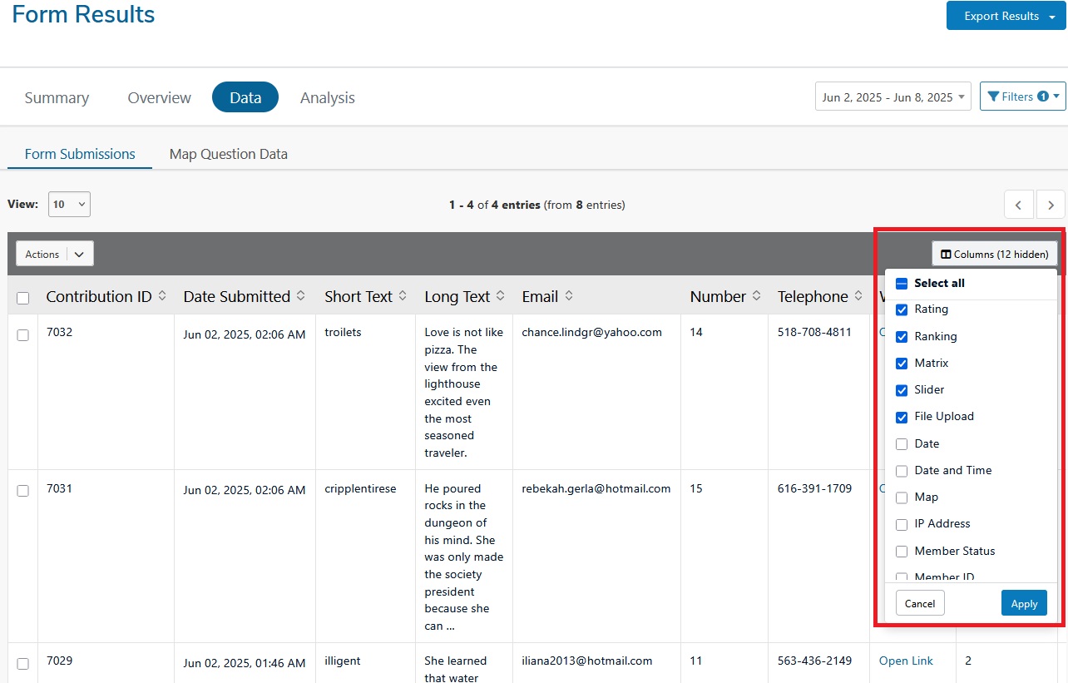Click the Number cell showing 11
The height and width of the screenshot is (683, 1068).
coord(696,661)
